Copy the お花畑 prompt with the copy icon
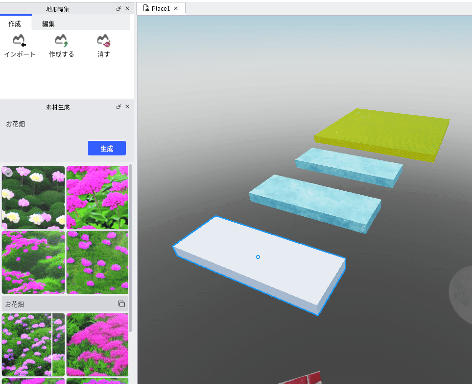The image size is (472, 384). [121, 304]
